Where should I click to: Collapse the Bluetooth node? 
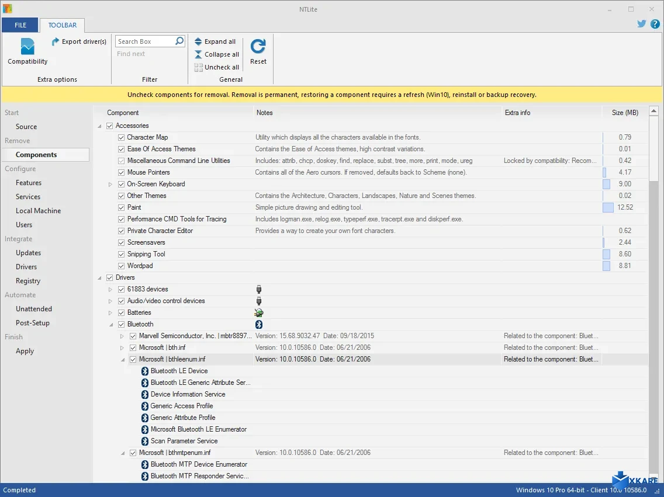(111, 325)
